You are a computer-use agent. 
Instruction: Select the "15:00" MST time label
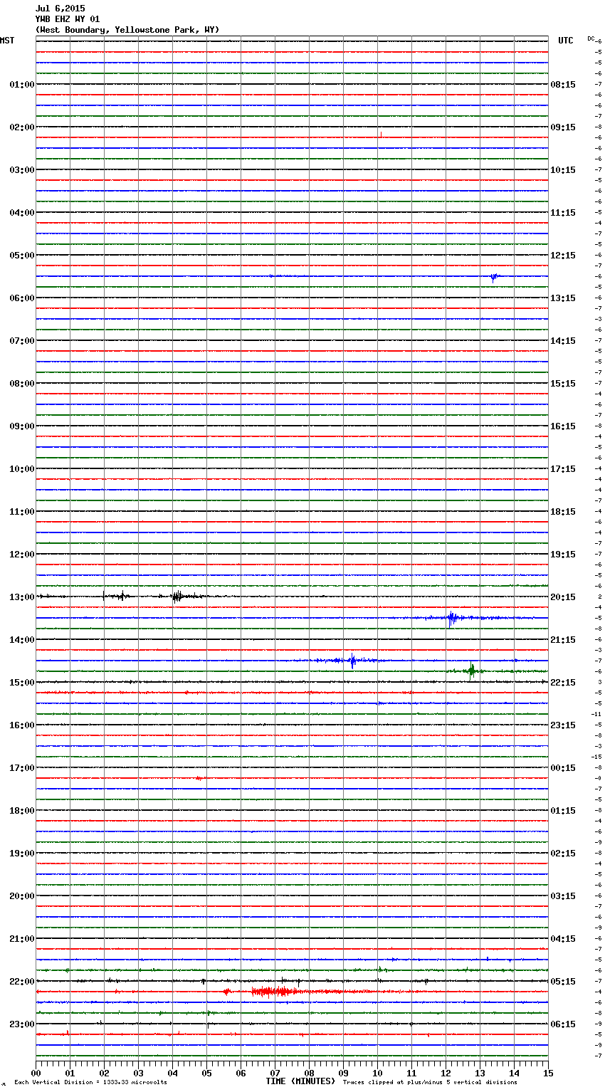click(x=22, y=683)
